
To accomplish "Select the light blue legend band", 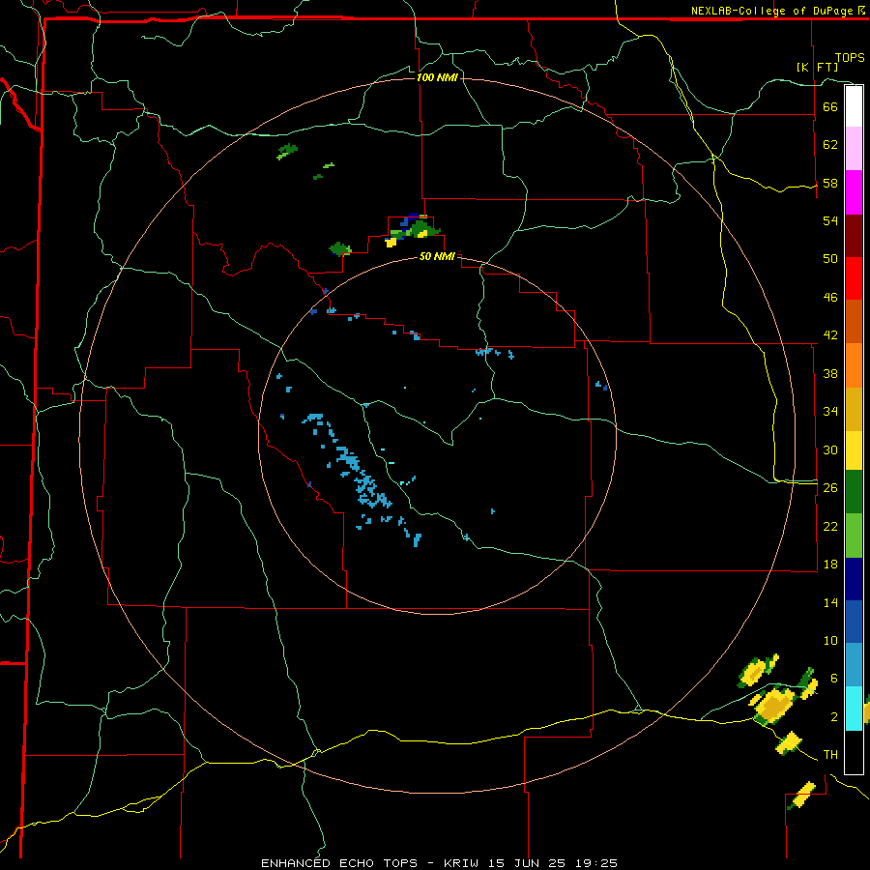I will (854, 665).
